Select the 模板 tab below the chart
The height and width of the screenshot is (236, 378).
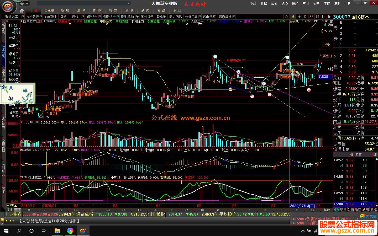tap(17, 210)
